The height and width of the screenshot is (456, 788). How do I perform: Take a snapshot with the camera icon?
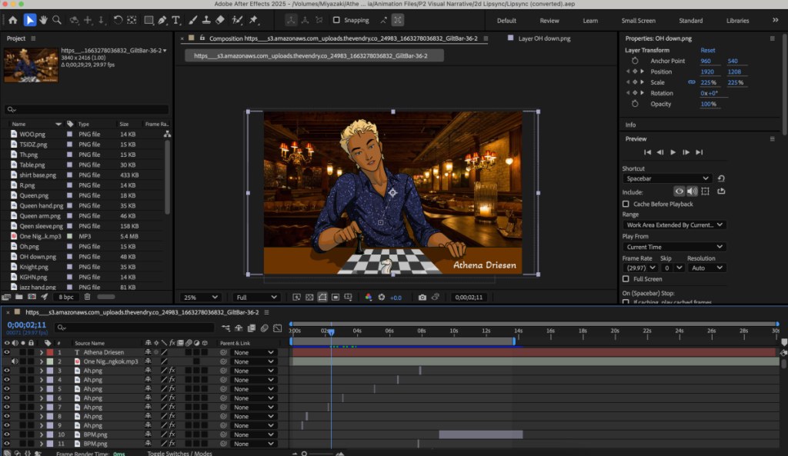click(x=422, y=297)
